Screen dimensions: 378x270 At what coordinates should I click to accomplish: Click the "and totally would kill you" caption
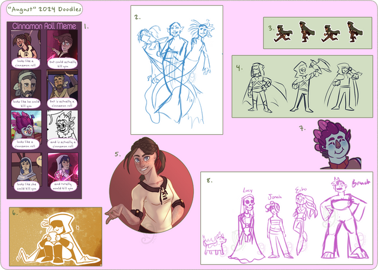click(x=64, y=186)
